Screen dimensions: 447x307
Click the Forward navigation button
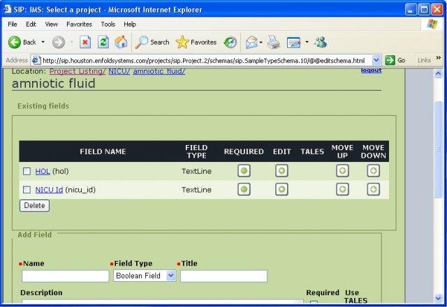[x=59, y=43]
